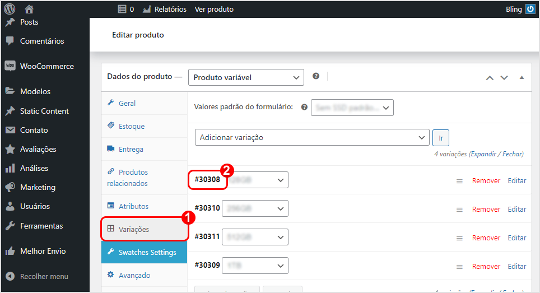Open the WordPress logo menu
The height and width of the screenshot is (293, 540).
(x=10, y=9)
